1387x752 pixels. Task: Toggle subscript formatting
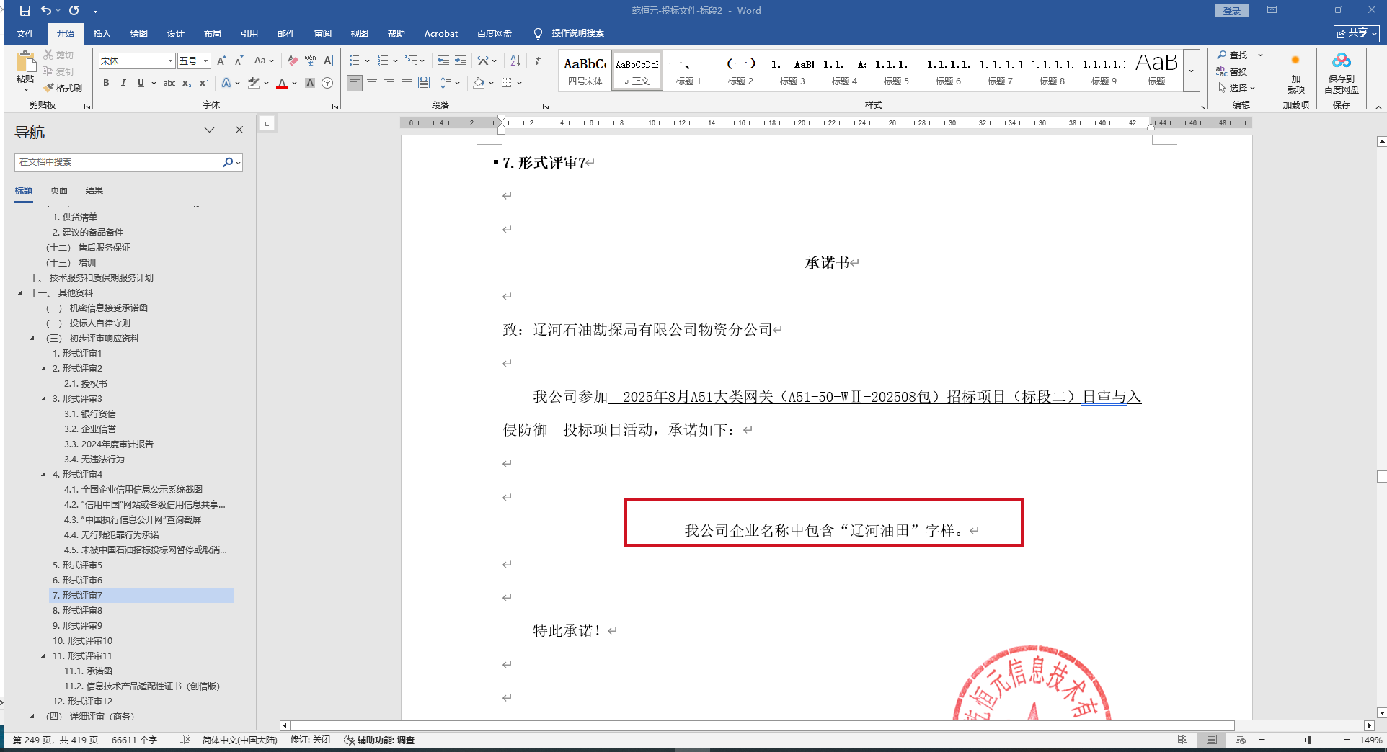click(x=187, y=83)
